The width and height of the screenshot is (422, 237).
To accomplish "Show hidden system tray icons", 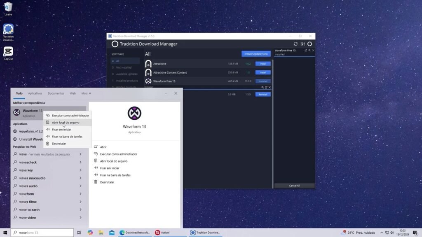I will [x=382, y=232].
